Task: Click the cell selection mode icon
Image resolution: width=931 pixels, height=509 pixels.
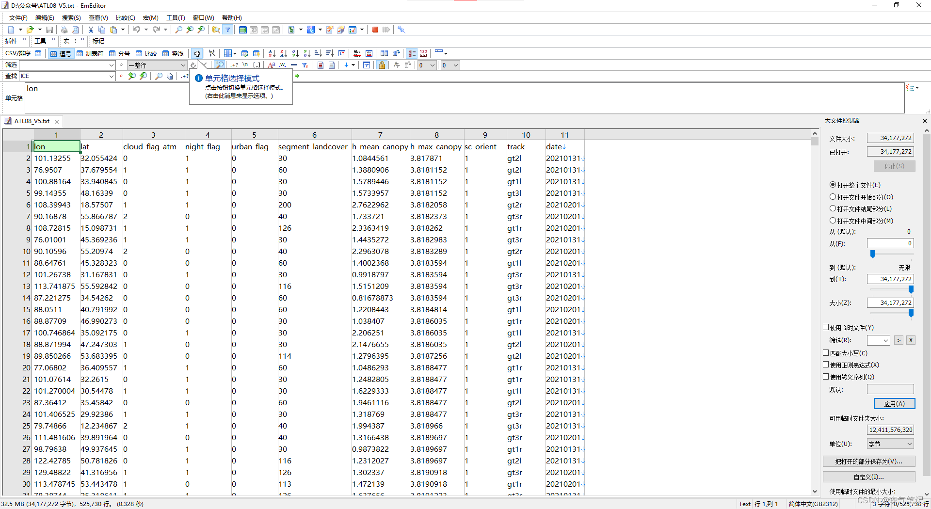Action: (x=197, y=53)
